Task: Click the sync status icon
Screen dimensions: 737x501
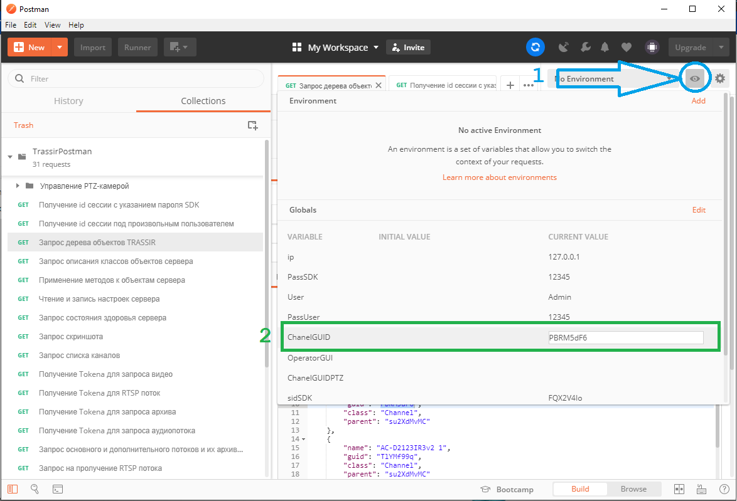Action: 535,47
